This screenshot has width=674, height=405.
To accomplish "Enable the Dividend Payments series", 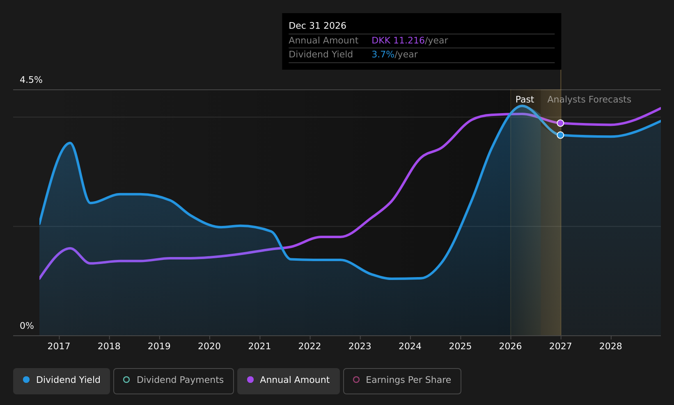I will (x=174, y=381).
